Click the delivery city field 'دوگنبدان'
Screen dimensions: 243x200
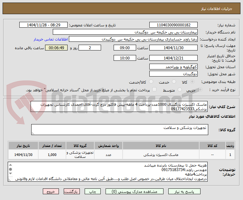173,74
